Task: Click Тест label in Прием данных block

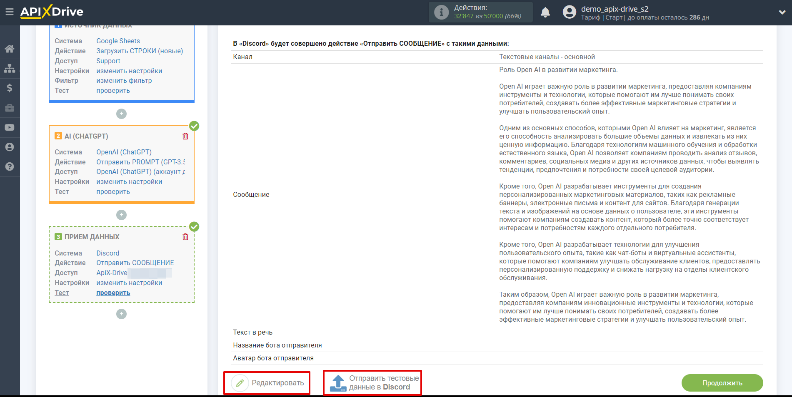Action: (62, 293)
